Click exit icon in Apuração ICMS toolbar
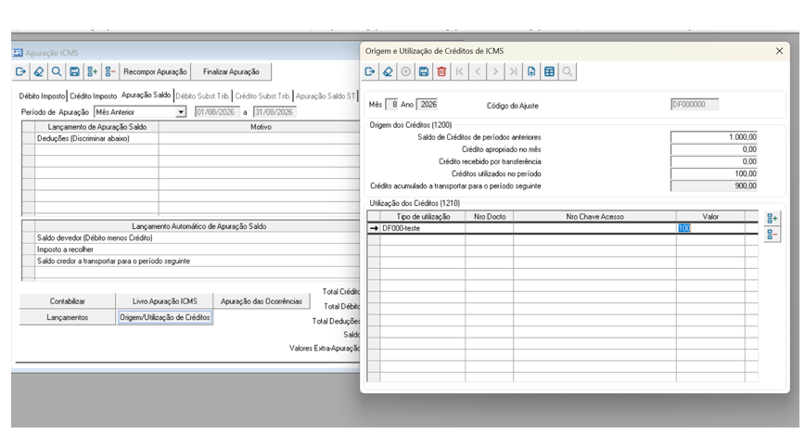Image resolution: width=805 pixels, height=434 pixels. click(20, 72)
